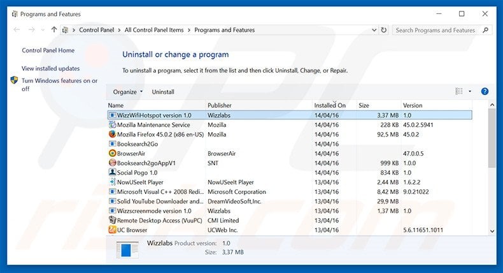Expand chevron after Control Panel breadcrumb
The height and width of the screenshot is (273, 503).
point(119,30)
